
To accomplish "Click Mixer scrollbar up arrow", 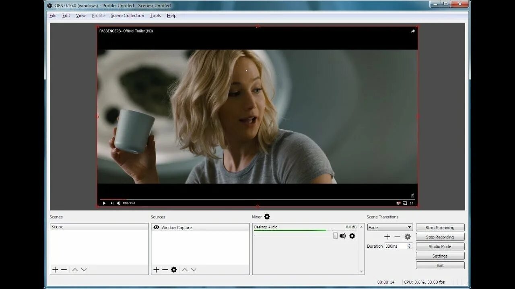I will pos(362,226).
